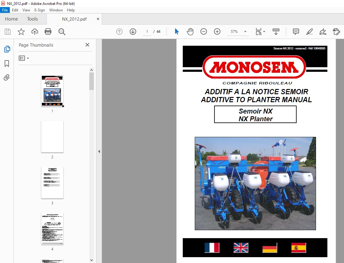Viewport: 344px width, 263px height.
Task: Close the NX_2012.pdf tab
Action: (x=98, y=19)
